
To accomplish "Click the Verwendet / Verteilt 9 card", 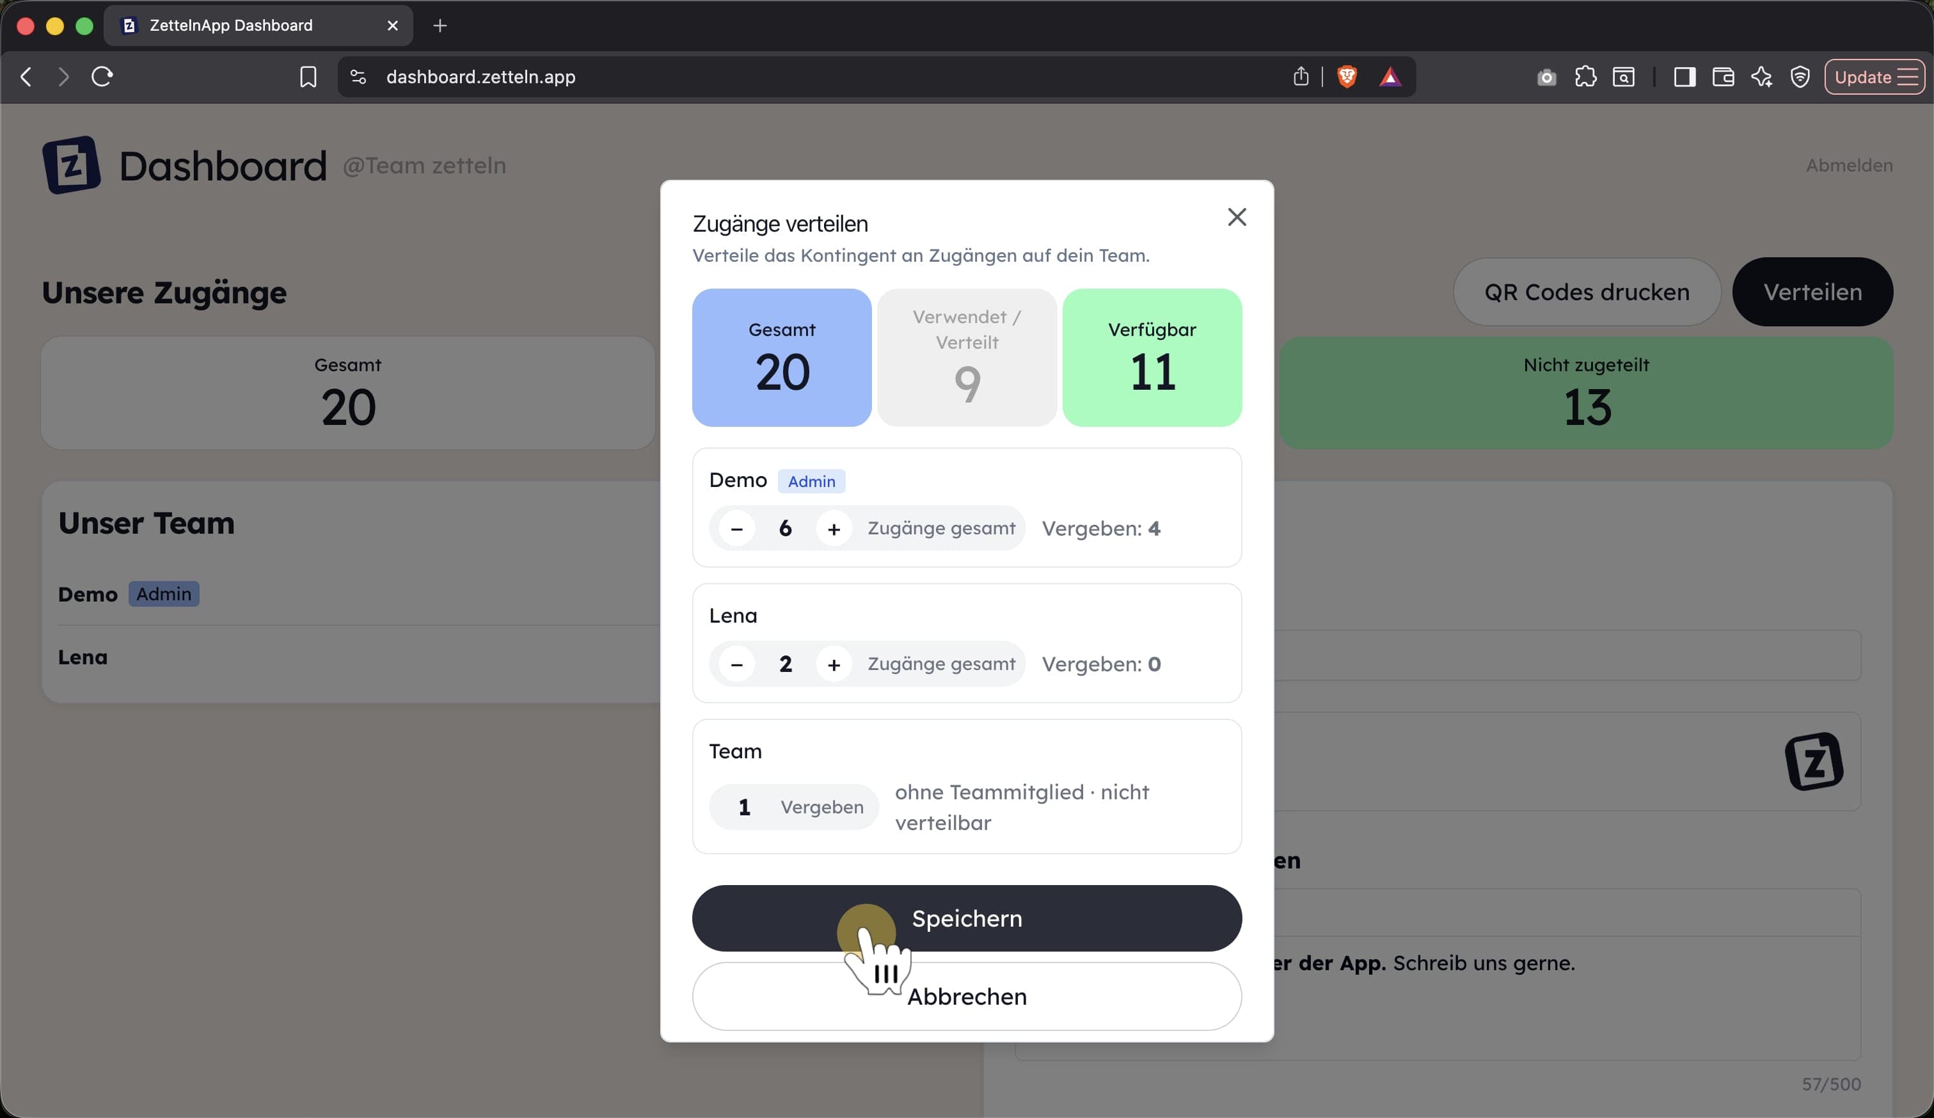I will (x=966, y=357).
